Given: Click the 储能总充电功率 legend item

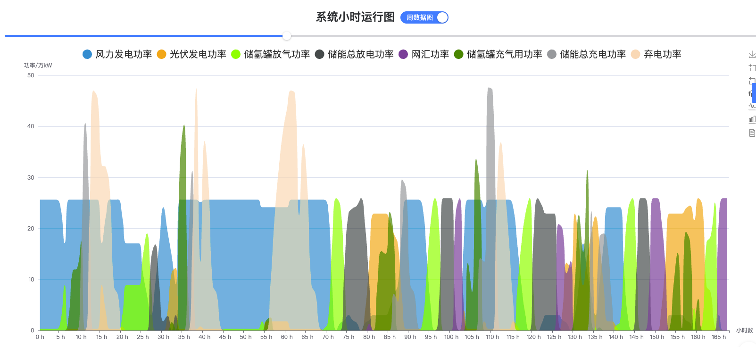Looking at the screenshot, I should [587, 54].
